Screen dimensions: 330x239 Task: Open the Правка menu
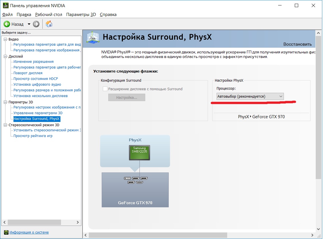24,15
